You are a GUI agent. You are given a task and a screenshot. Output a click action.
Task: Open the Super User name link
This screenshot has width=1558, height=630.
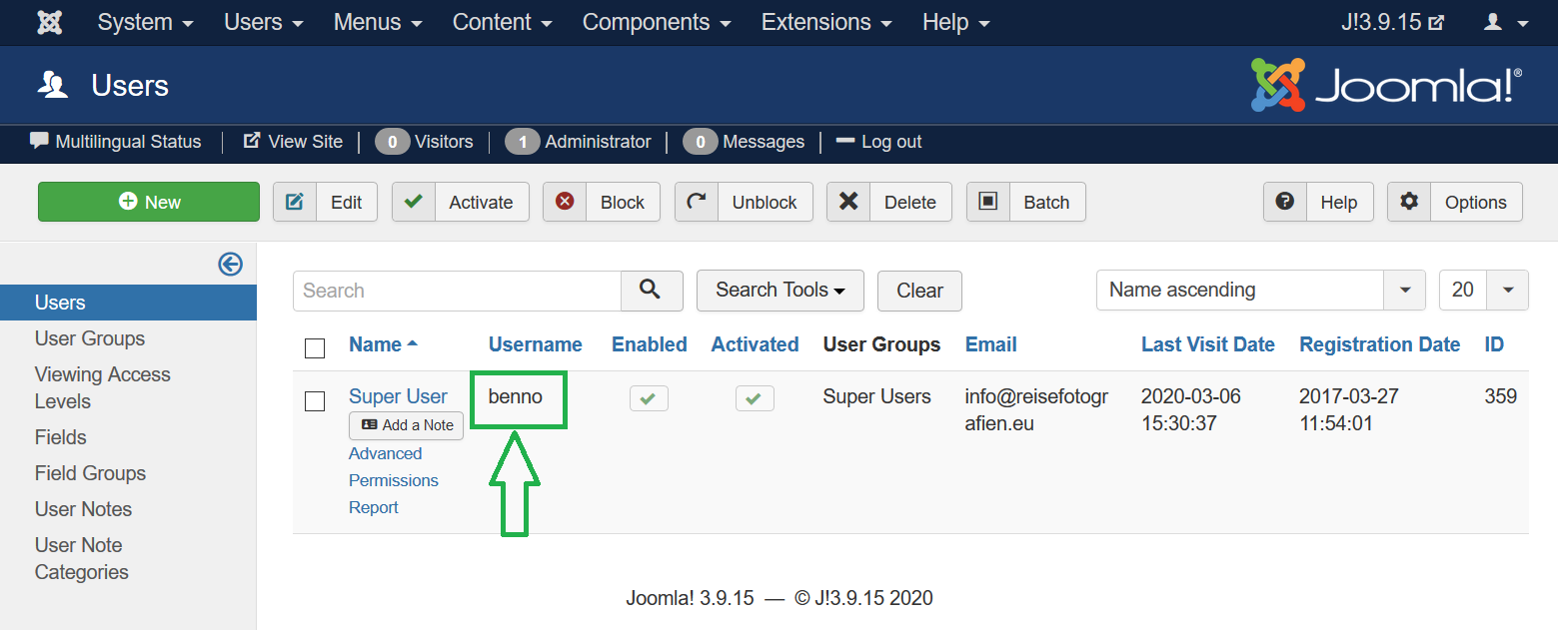[x=398, y=396]
